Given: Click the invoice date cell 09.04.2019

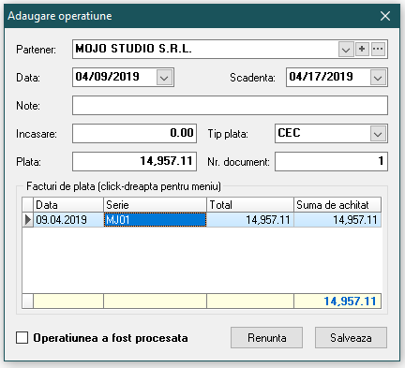Looking at the screenshot, I should pyautogui.click(x=68, y=220).
